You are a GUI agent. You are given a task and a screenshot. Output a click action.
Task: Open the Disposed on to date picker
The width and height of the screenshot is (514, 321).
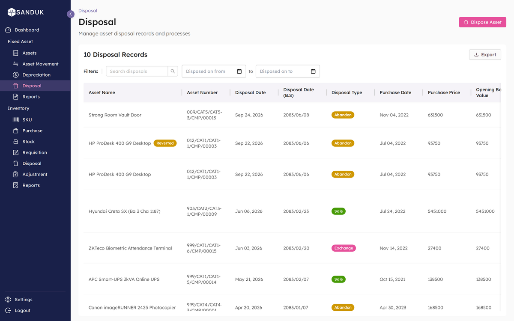288,71
